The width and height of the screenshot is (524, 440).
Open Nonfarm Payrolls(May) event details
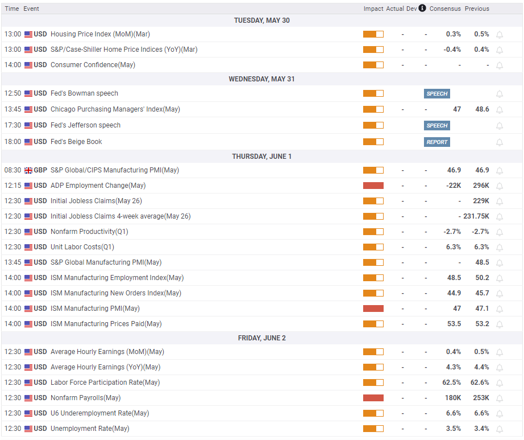coord(86,398)
